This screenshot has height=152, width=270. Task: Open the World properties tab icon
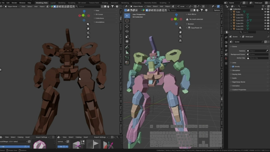coord(226,59)
